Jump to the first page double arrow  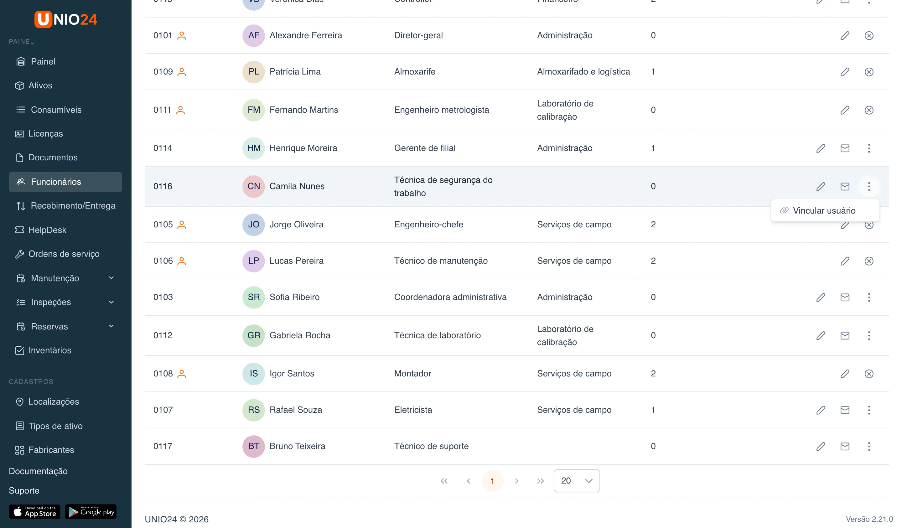[444, 481]
